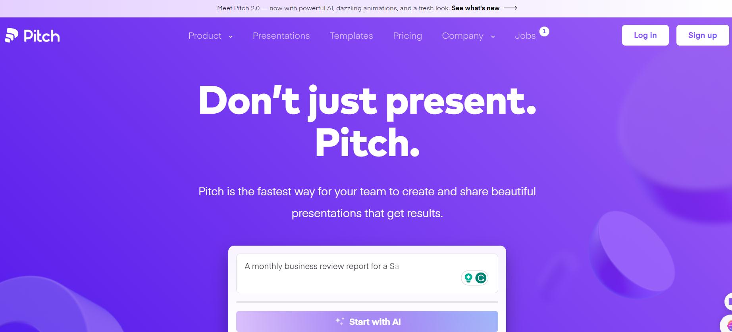Viewport: 732px width, 332px height.
Task: Click the green Grammarly G icon
Action: tap(481, 278)
